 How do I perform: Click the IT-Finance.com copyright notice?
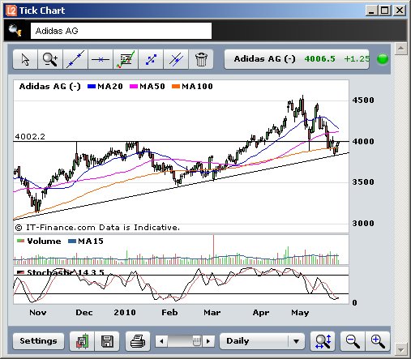(x=97, y=228)
